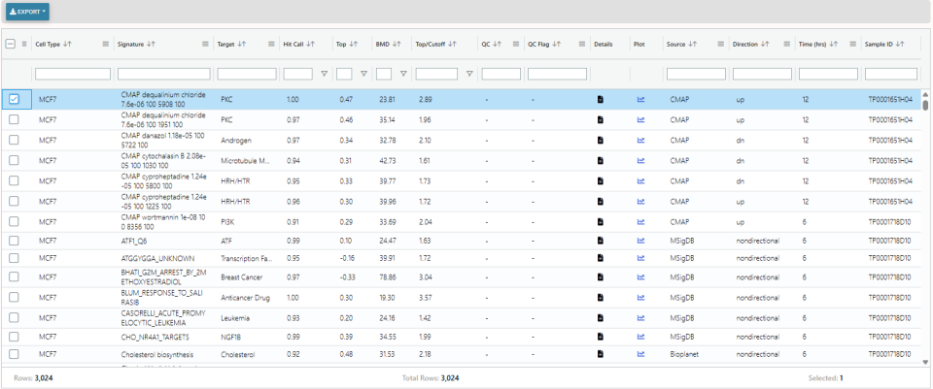Show plot for the CHO_NR4A1_TARGETS row
933x389 pixels.
coord(640,337)
